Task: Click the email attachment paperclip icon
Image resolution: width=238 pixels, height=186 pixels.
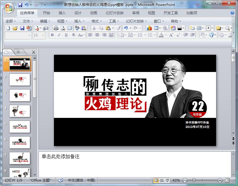Action: [46, 28]
